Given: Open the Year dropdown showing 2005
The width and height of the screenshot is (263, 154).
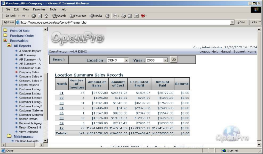Looking at the screenshot, I should (157, 60).
